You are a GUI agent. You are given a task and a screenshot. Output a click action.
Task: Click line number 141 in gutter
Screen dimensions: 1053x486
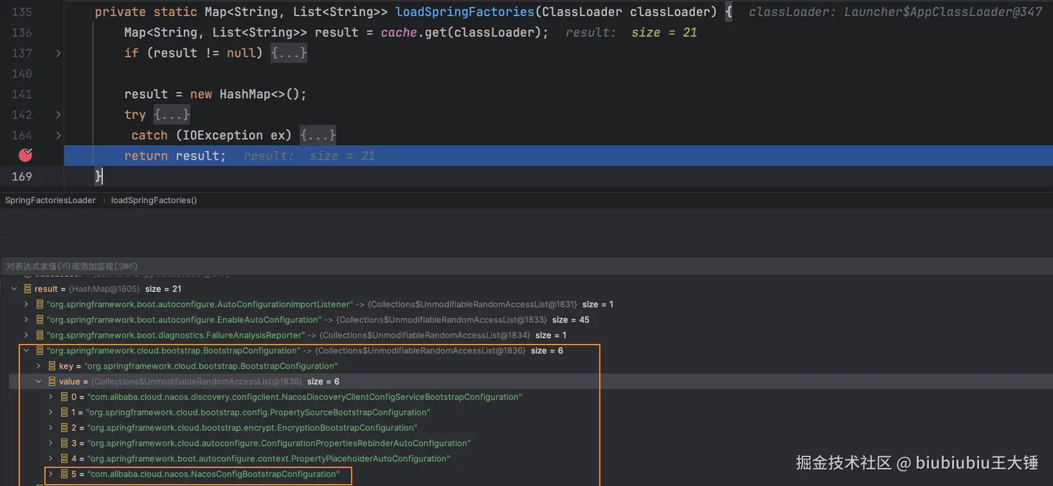[22, 94]
